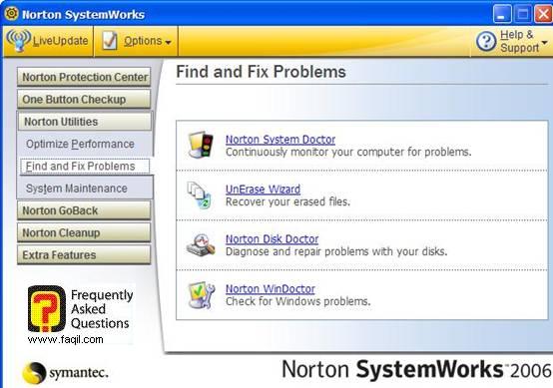553x388 pixels.
Task: Select One Button Checkup
Action: point(84,99)
